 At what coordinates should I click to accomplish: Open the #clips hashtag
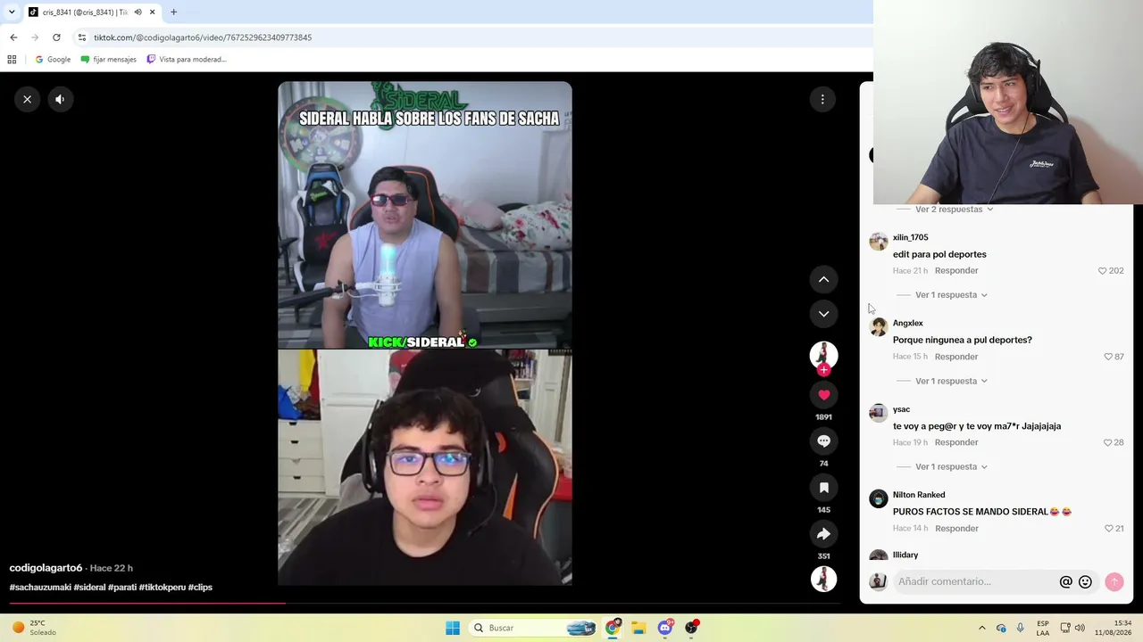(201, 588)
